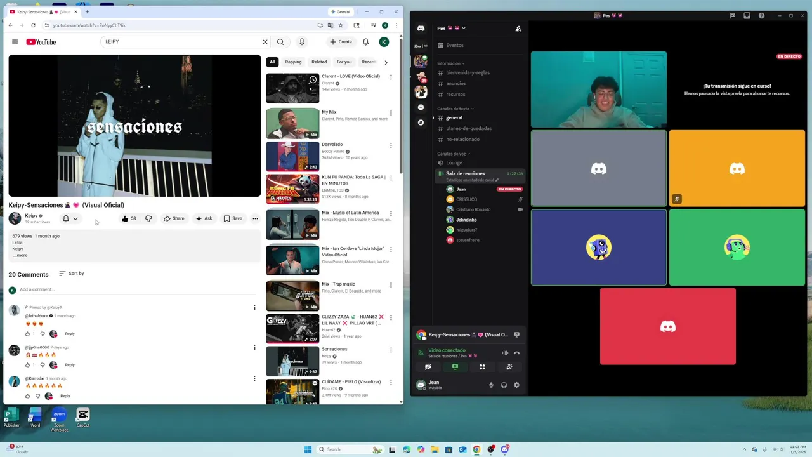This screenshot has height=457, width=812.
Task: Open CapCut desktop shortcut
Action: coord(82,418)
